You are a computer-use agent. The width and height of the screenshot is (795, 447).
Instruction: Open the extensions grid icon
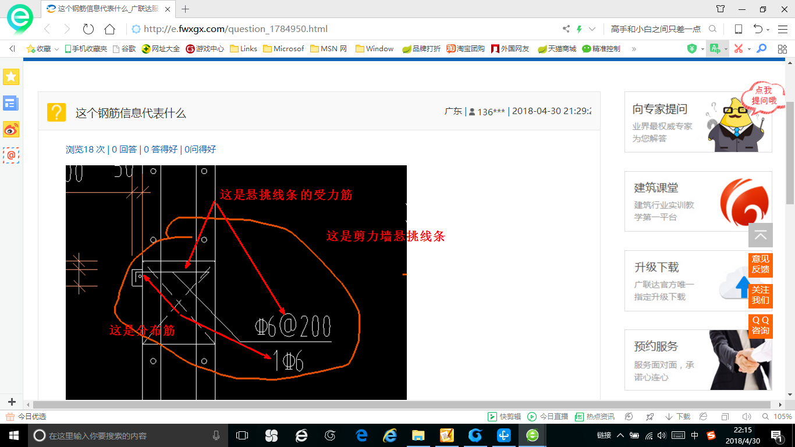(x=782, y=49)
